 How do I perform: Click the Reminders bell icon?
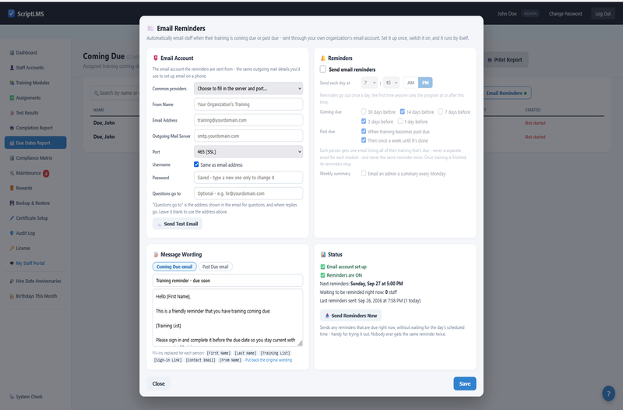coord(323,58)
